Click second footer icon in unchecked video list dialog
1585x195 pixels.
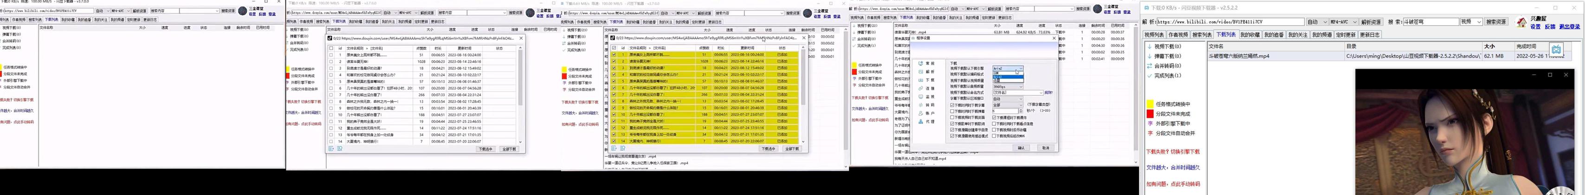click(x=339, y=148)
